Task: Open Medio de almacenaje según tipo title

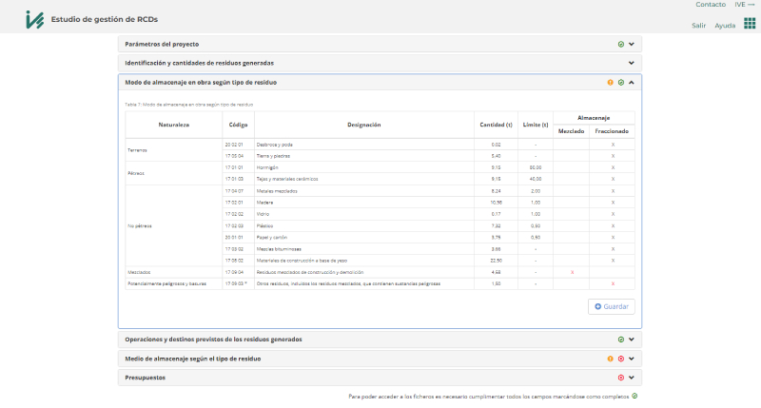Action: pyautogui.click(x=193, y=359)
